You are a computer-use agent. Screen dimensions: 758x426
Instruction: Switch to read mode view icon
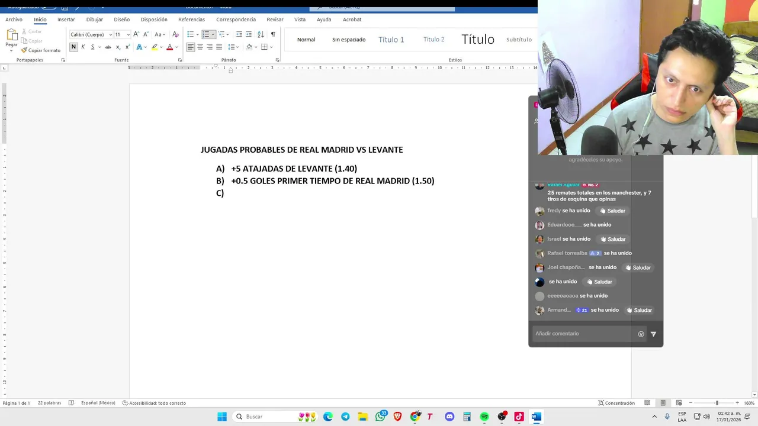(x=647, y=403)
